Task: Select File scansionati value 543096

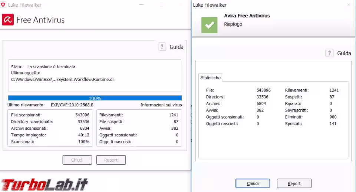Action: pyautogui.click(x=82, y=115)
